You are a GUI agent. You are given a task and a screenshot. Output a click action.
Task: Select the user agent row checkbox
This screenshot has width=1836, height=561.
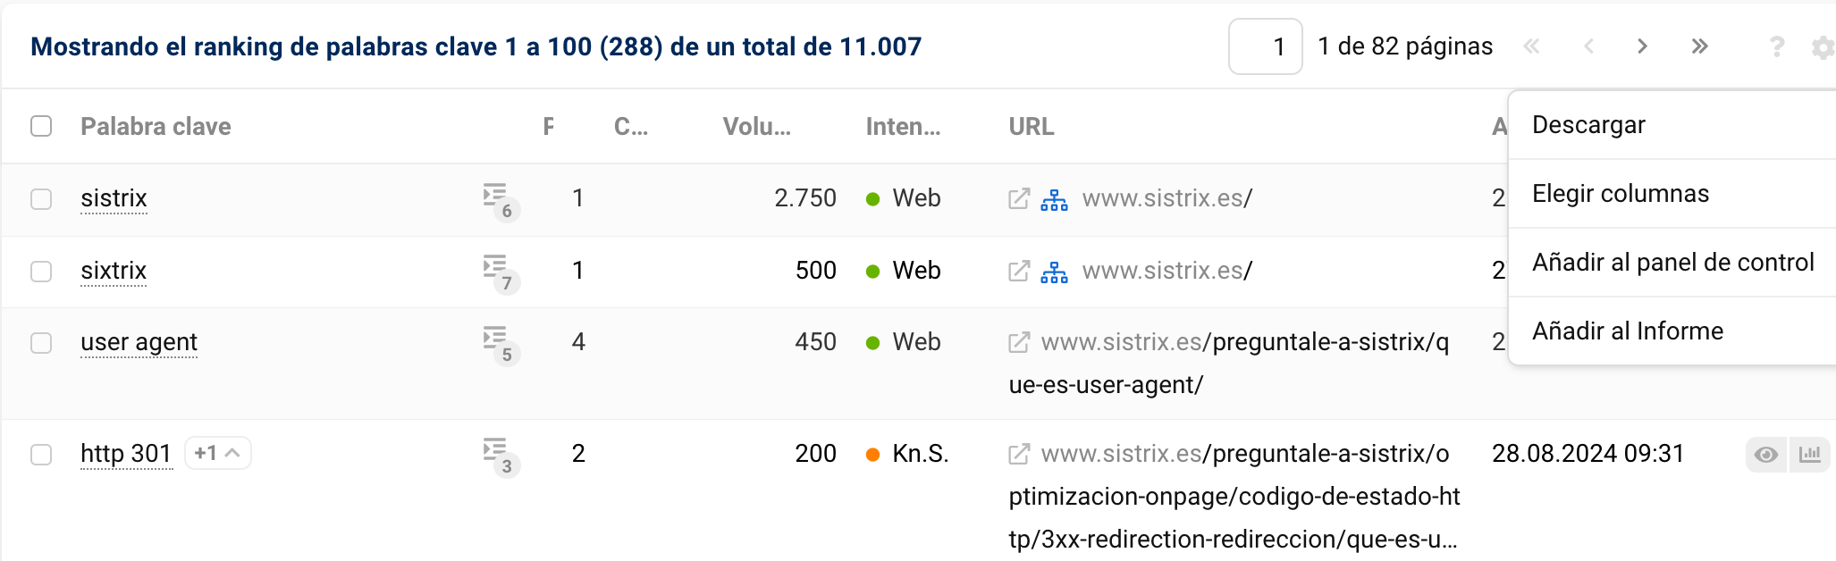tap(41, 343)
